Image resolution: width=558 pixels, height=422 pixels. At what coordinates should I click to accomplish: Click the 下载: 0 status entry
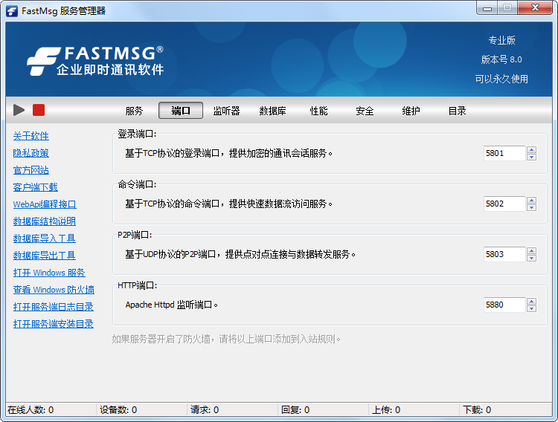477,410
